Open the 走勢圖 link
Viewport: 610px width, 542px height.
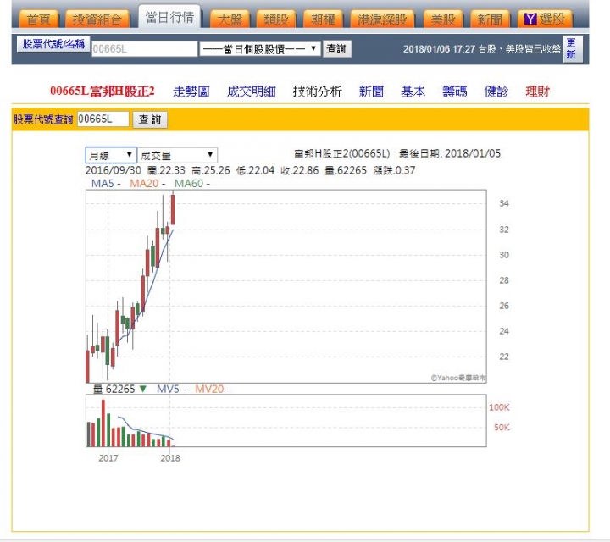pyautogui.click(x=191, y=91)
